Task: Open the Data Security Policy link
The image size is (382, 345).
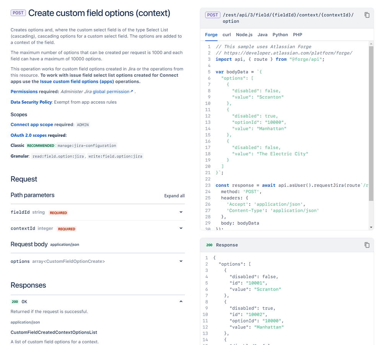Action: tap(31, 102)
